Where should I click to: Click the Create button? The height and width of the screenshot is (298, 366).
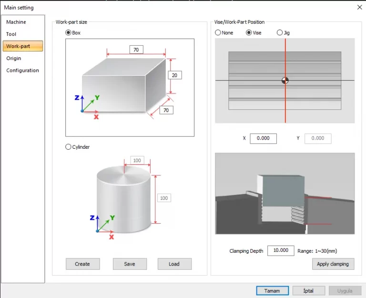click(82, 264)
